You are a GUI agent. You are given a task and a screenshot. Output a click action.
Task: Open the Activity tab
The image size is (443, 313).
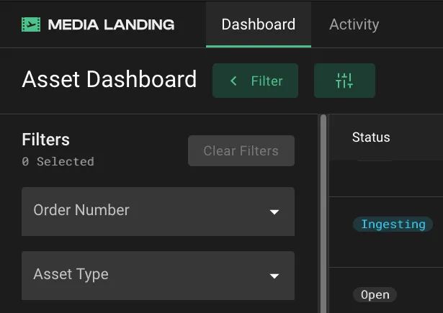tap(354, 24)
